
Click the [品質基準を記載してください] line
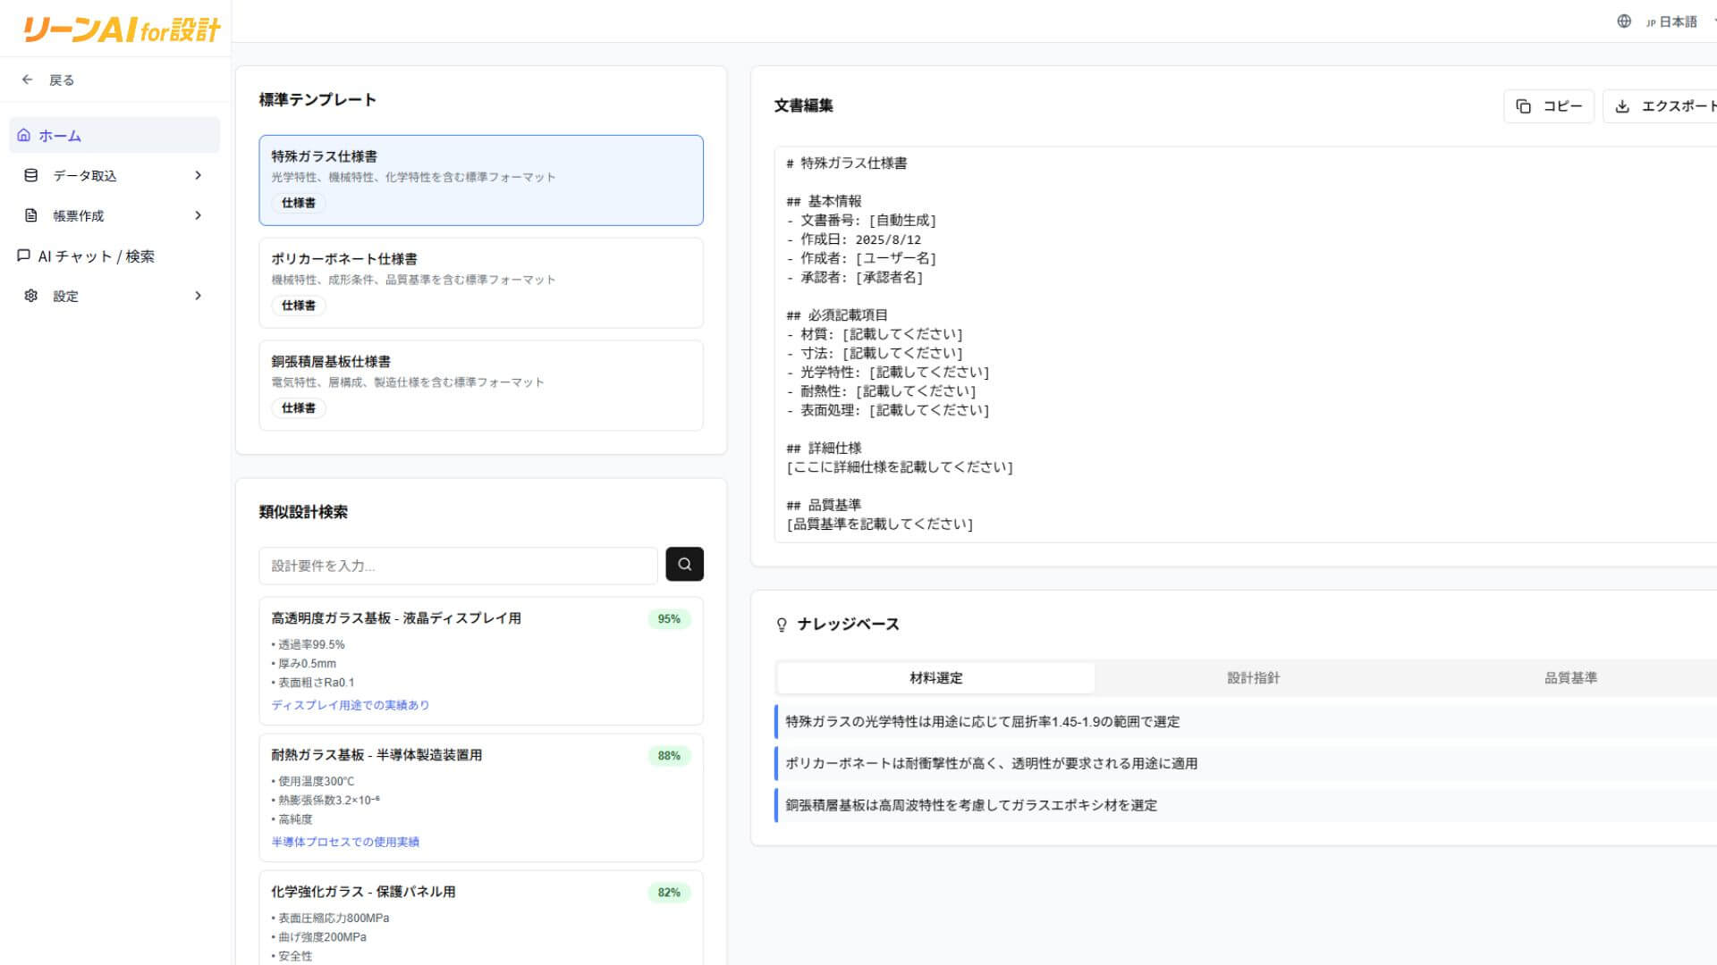point(880,524)
